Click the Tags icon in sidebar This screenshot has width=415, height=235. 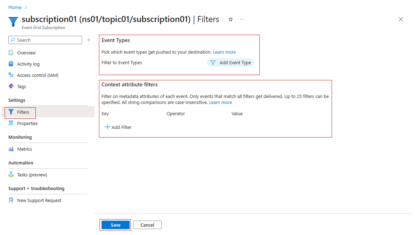coord(11,86)
